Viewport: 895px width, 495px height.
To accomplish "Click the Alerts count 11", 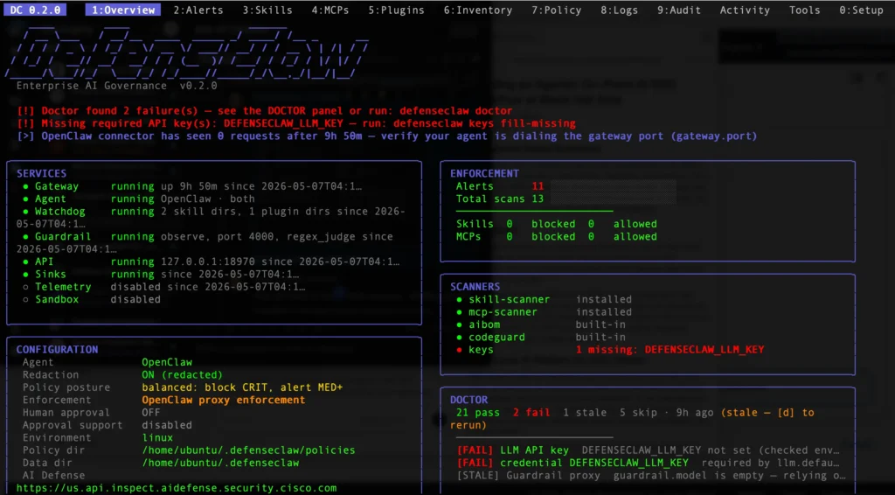I will click(x=538, y=186).
